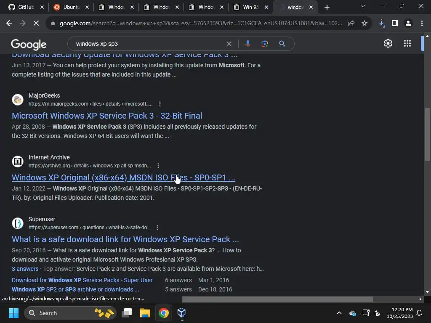
Task: Click the Superuser site favicon
Action: coord(18,223)
